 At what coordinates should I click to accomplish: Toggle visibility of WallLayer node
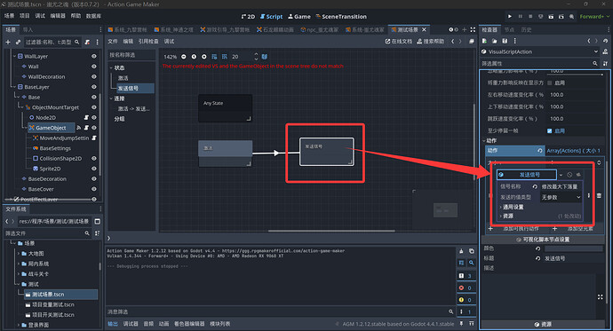[x=94, y=56]
